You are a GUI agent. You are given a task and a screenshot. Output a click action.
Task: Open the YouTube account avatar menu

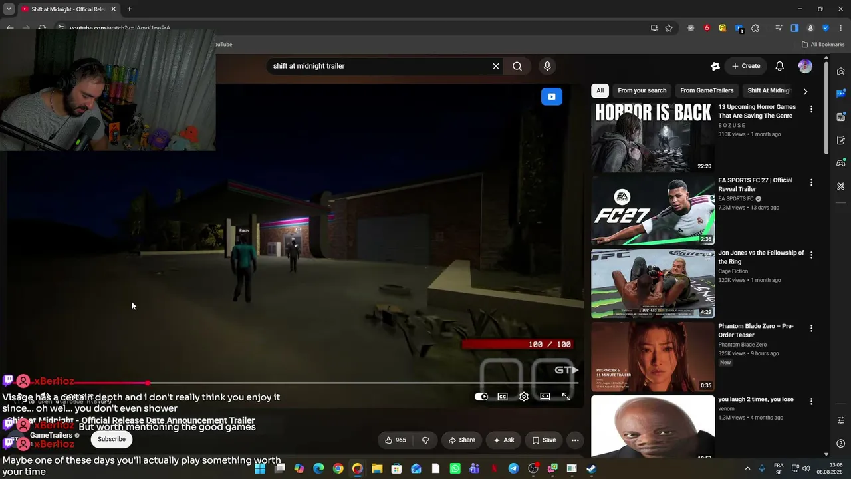coord(805,66)
